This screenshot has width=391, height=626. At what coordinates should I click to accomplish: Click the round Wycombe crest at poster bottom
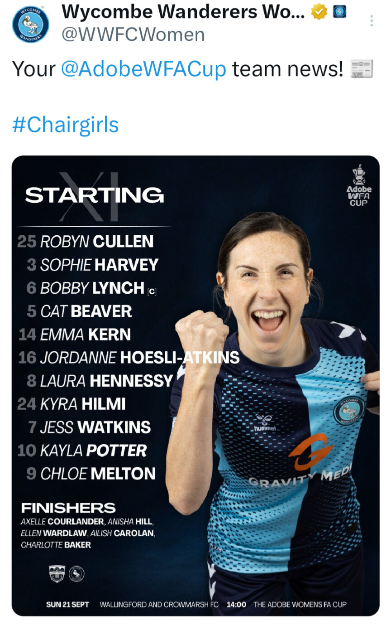click(76, 574)
